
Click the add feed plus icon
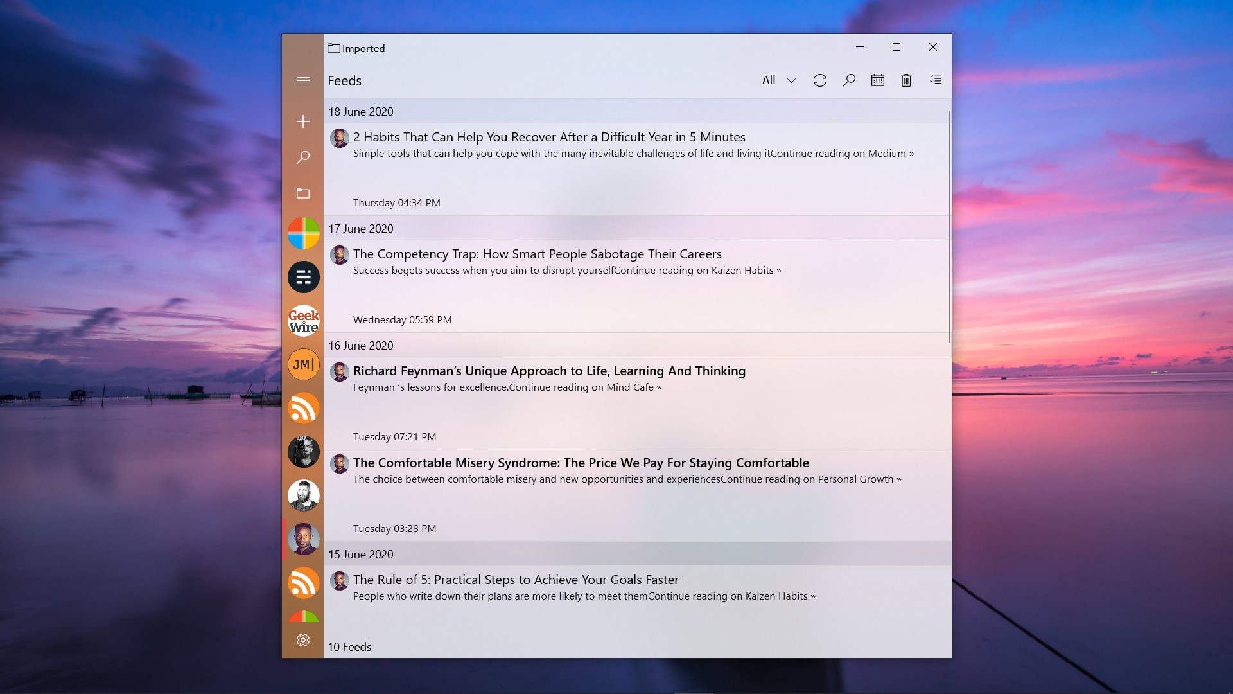303,121
